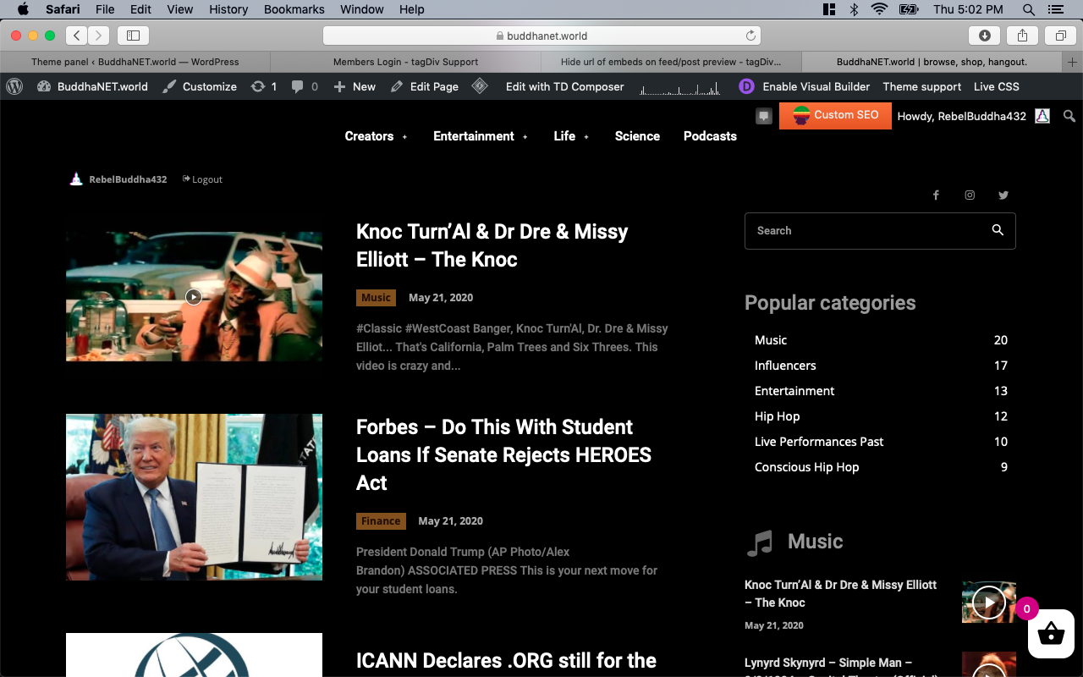Image resolution: width=1083 pixels, height=677 pixels.
Task: Open the Forbes student loans article title
Action: tap(503, 454)
